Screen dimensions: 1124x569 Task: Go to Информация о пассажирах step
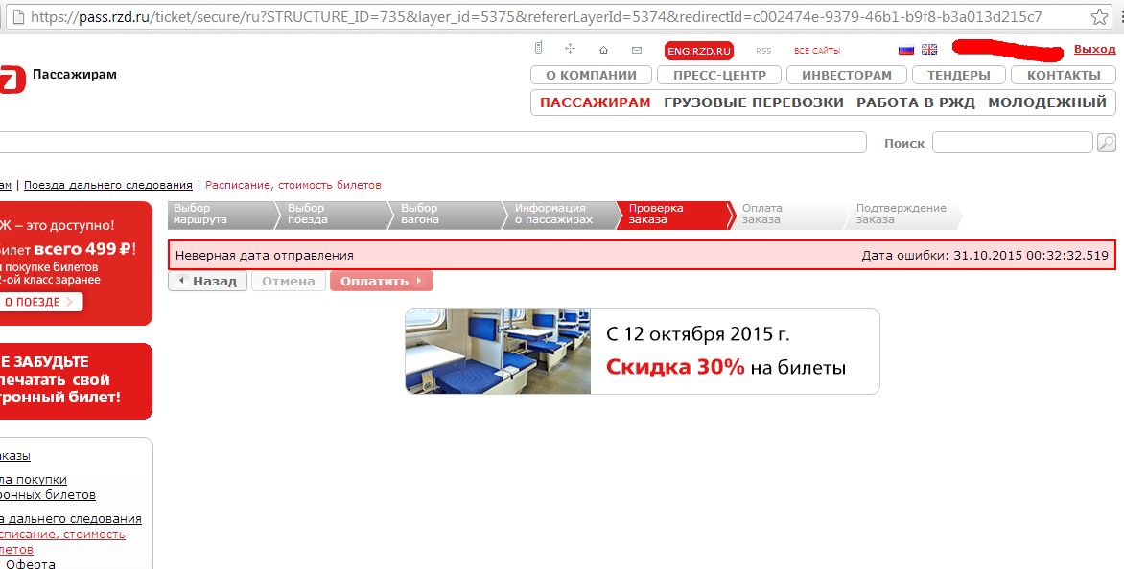coord(554,214)
